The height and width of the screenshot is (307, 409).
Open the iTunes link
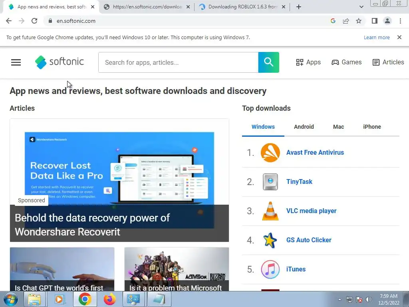tap(296, 269)
